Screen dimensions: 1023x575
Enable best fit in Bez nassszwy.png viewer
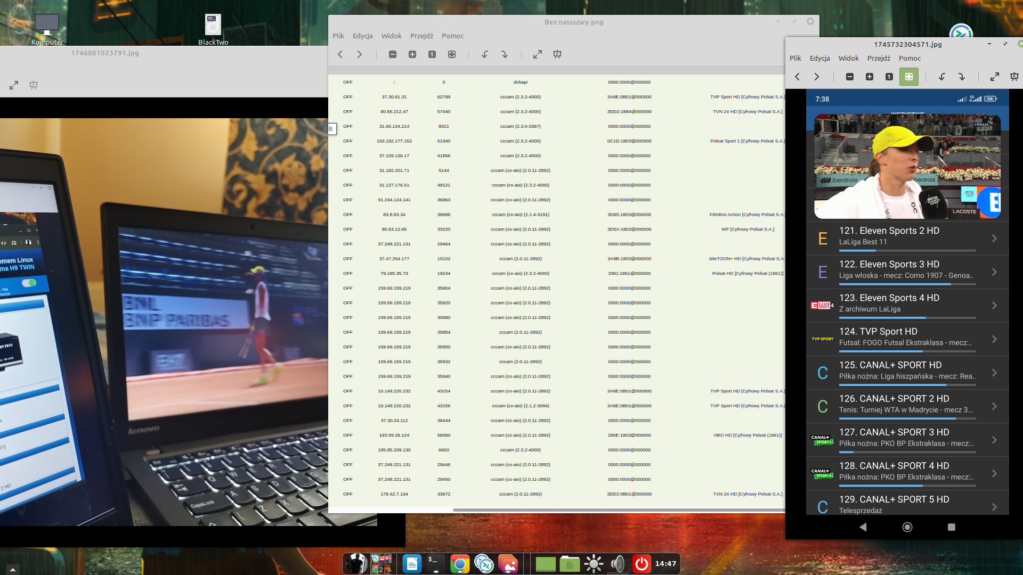point(452,54)
